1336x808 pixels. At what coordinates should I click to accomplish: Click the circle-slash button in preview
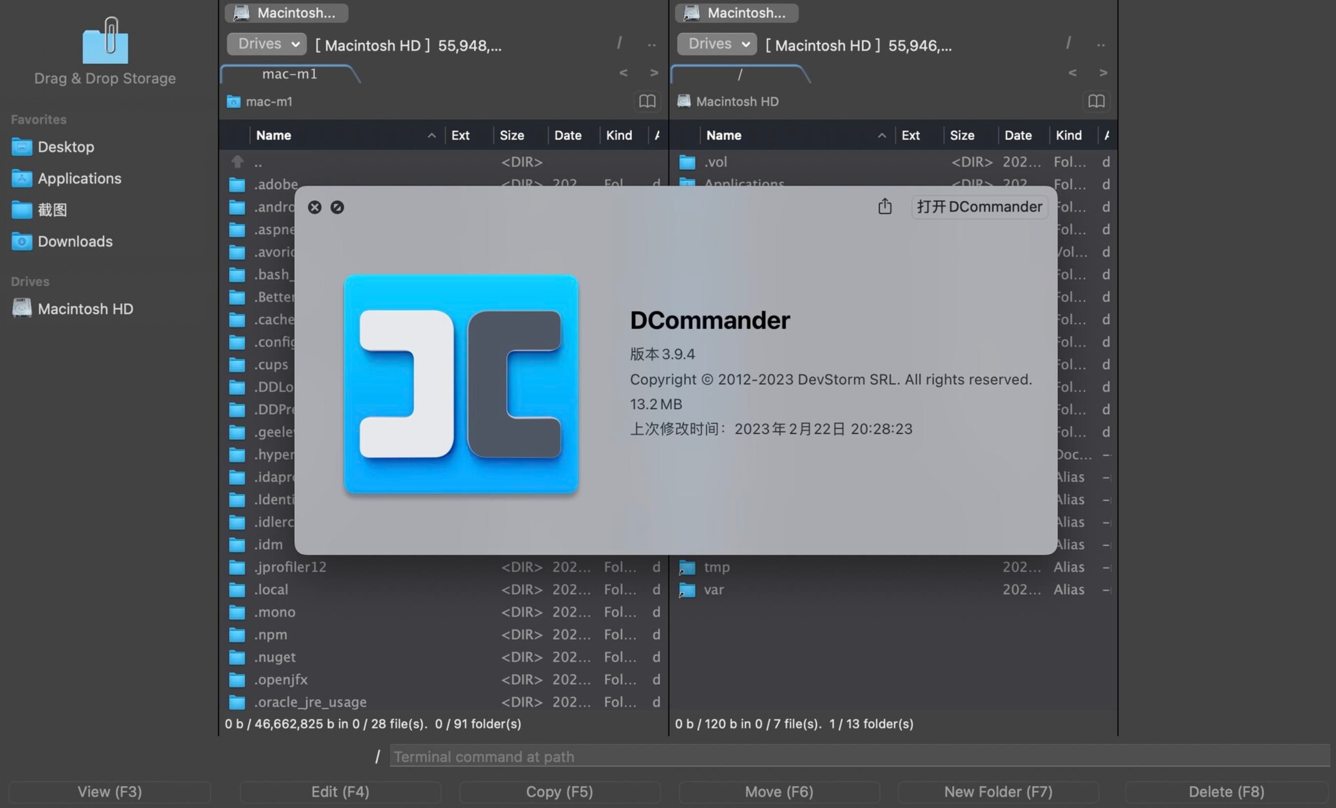(x=337, y=208)
